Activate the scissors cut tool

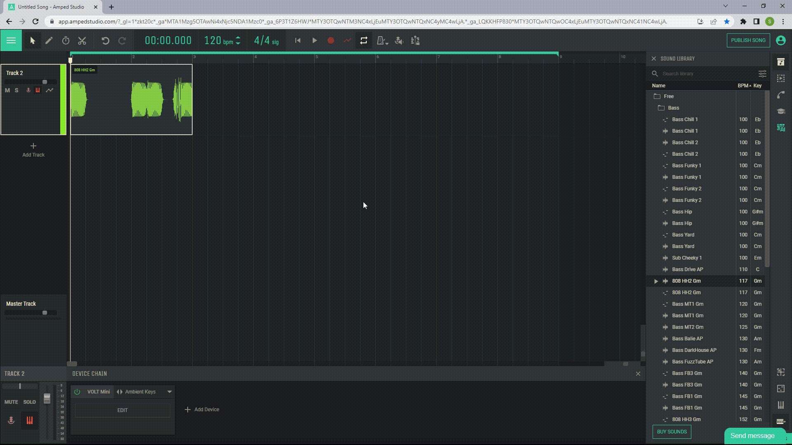point(82,40)
